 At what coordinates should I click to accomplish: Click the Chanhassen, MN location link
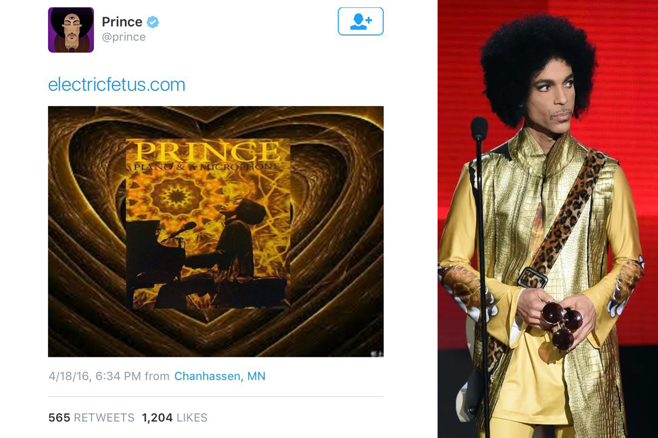coord(220,376)
